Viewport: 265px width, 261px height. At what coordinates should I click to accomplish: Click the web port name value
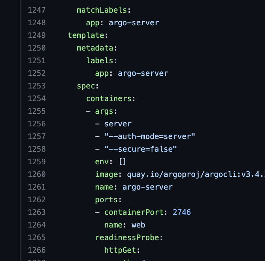coord(138,225)
